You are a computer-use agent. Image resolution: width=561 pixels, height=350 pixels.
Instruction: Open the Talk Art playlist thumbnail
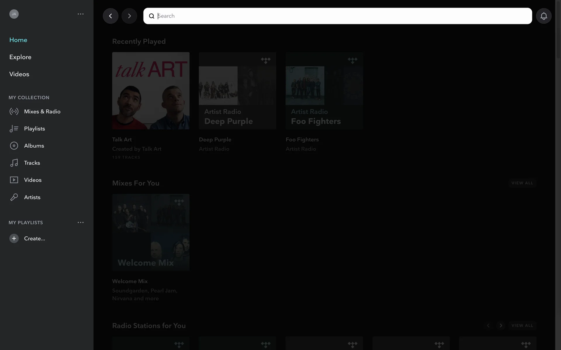click(x=151, y=91)
